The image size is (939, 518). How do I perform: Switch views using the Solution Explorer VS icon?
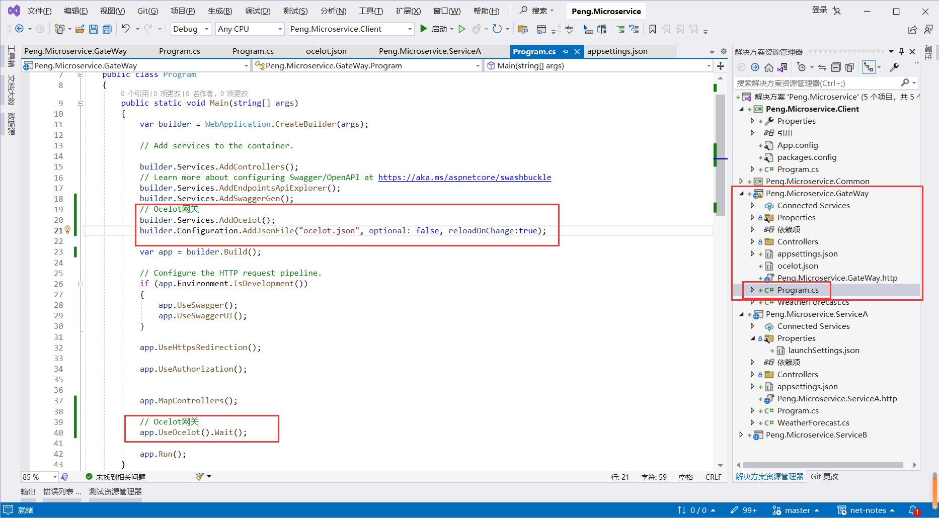pyautogui.click(x=782, y=67)
